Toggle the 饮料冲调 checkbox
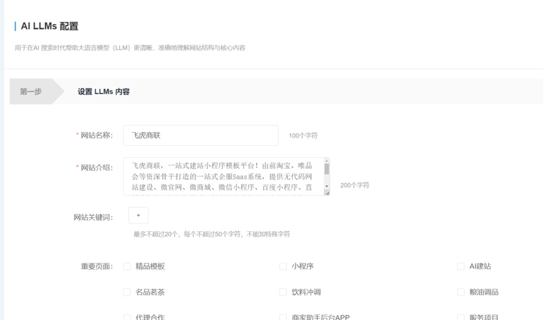 coord(283,292)
